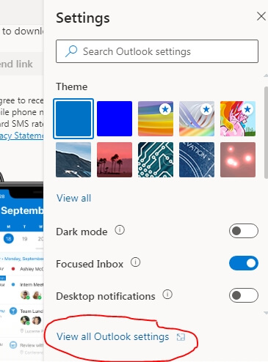Click the scroll up arrow in settings

coord(266,75)
